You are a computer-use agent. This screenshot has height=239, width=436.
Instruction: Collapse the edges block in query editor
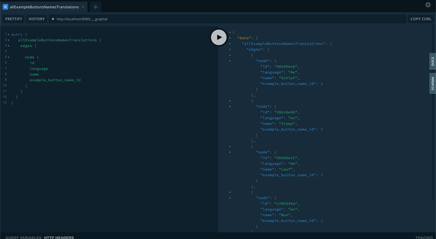(9, 46)
